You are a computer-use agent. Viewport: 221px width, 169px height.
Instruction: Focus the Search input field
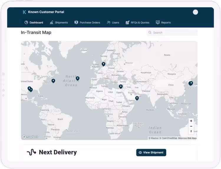click(x=172, y=33)
